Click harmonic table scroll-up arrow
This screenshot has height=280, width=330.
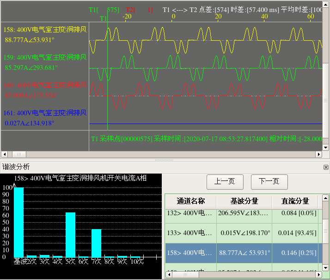point(325,198)
